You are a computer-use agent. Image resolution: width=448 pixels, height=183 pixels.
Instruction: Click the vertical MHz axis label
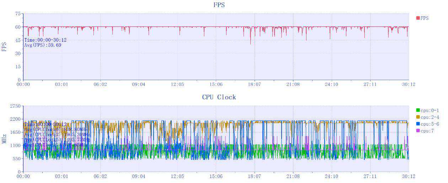coord(5,139)
